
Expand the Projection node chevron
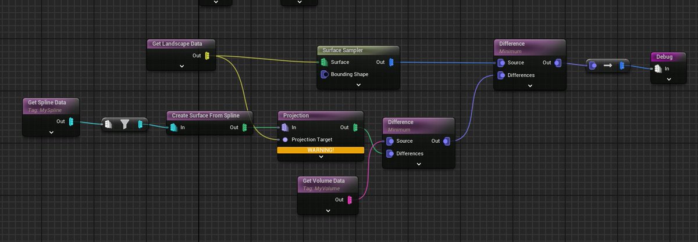pos(320,157)
